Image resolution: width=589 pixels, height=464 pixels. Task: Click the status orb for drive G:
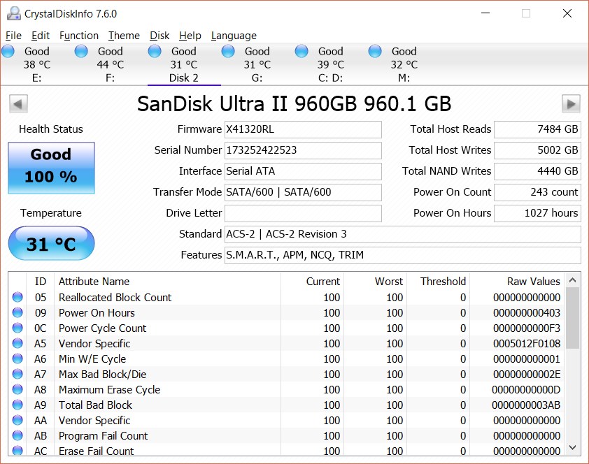pyautogui.click(x=228, y=51)
